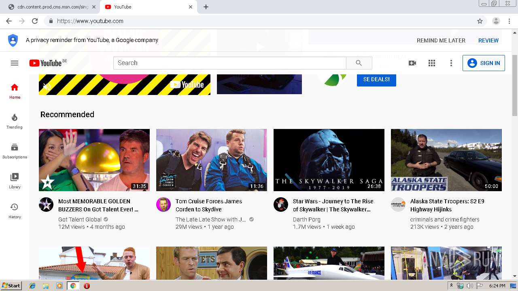
Task: Open title Most MEMORABLE GOLDEN BUZZERS
Action: click(98, 205)
